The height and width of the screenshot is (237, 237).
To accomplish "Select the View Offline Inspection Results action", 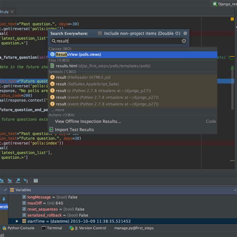I will (132, 121).
